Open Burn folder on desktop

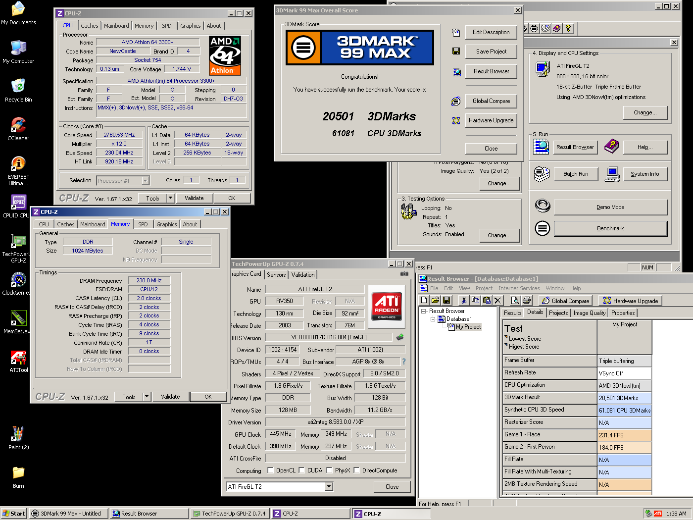click(x=18, y=477)
